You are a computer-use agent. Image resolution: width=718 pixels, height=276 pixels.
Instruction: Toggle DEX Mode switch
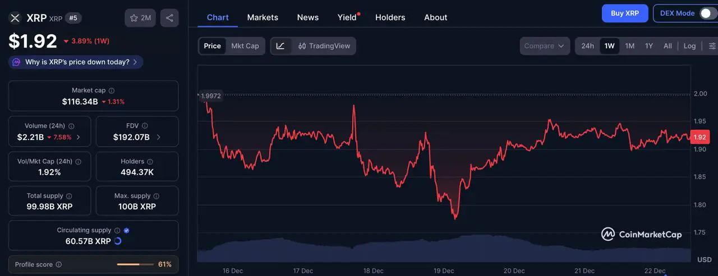tap(707, 13)
